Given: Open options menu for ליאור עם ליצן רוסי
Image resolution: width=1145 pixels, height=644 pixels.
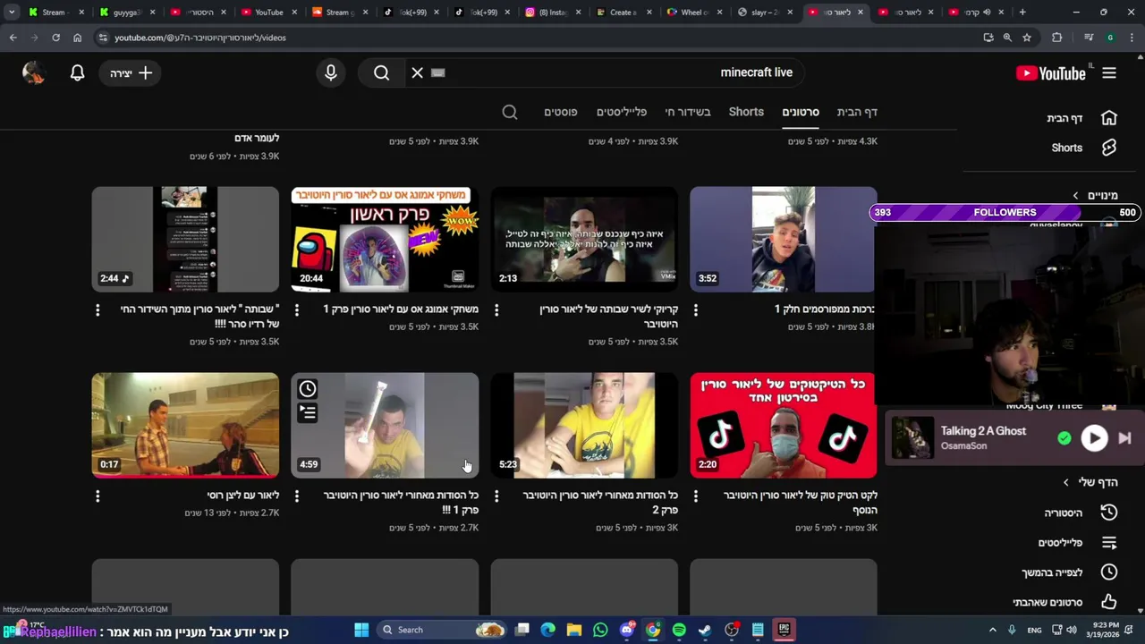Looking at the screenshot, I should 98,496.
